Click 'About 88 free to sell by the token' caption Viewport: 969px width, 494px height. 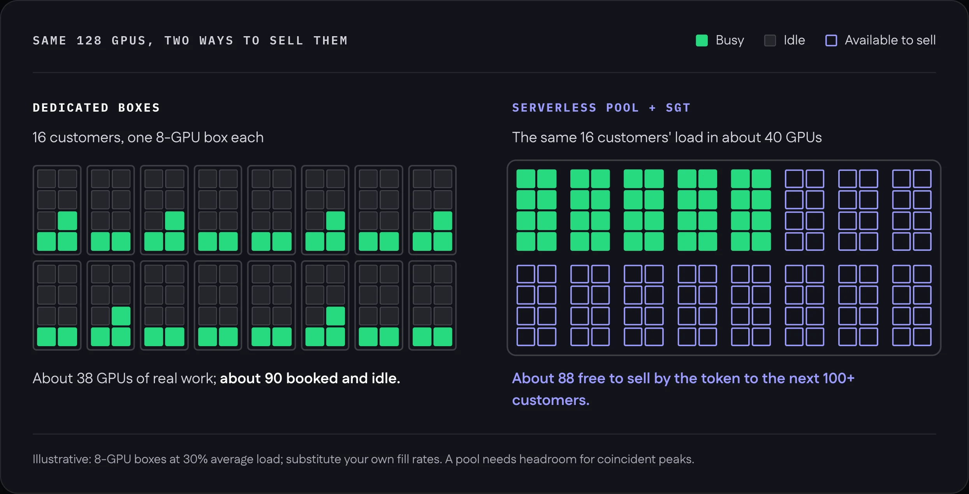click(683, 389)
